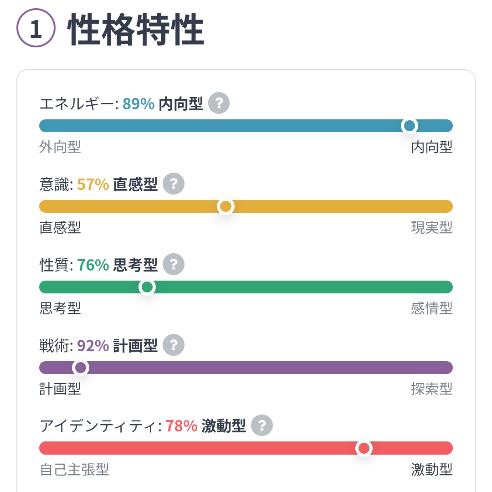This screenshot has width=492, height=492.
Task: Click the 現実型 label under yellow bar
Action: pyautogui.click(x=431, y=228)
